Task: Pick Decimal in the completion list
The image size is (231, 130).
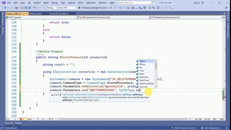Action: [145, 87]
